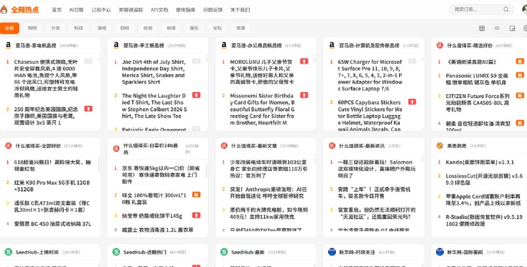
Task: Click red up-arrow badge beside 纳宝帝 奶酪威化饼干
Action: (196, 215)
